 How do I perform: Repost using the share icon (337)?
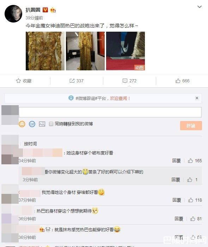[72, 81]
